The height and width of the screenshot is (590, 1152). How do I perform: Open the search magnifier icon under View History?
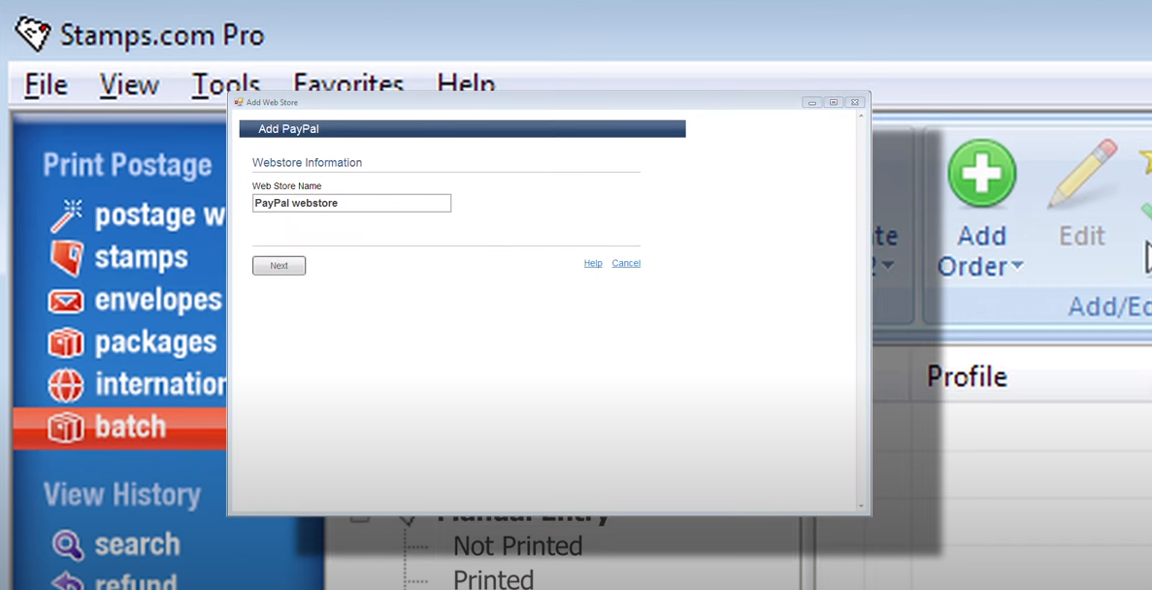[68, 544]
